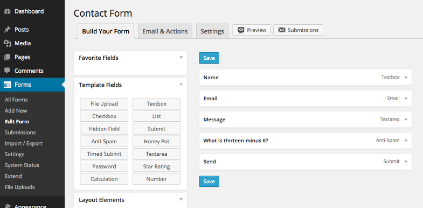Collapse the Template Fields panel arrow
This screenshot has height=208, width=423.
181,85
